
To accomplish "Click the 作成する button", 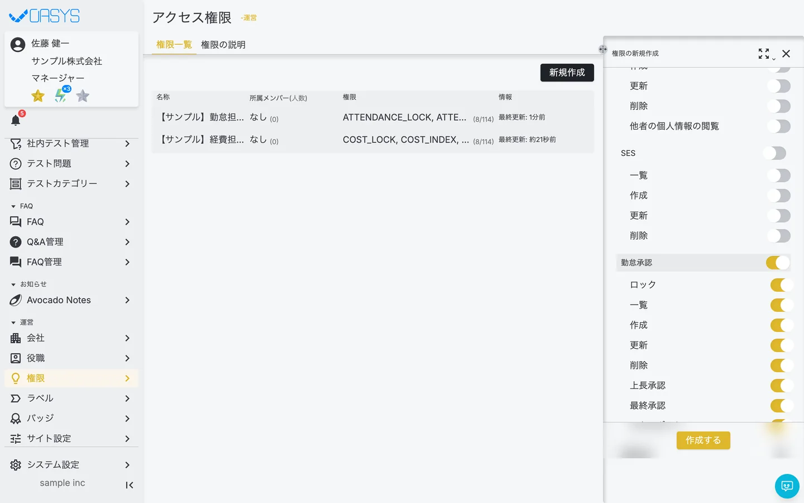I will [703, 440].
